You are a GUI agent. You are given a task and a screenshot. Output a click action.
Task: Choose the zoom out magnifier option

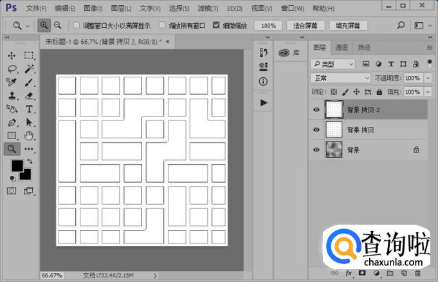57,25
